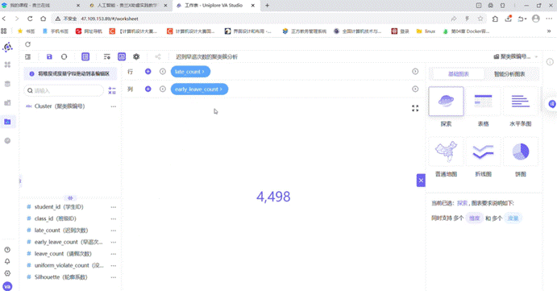Click the info icon at the right edge
557x291 pixels.
(x=550, y=62)
